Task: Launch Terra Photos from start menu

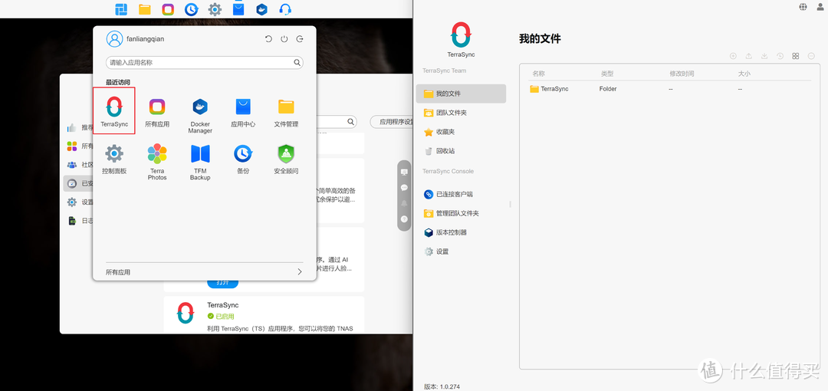Action: point(157,162)
